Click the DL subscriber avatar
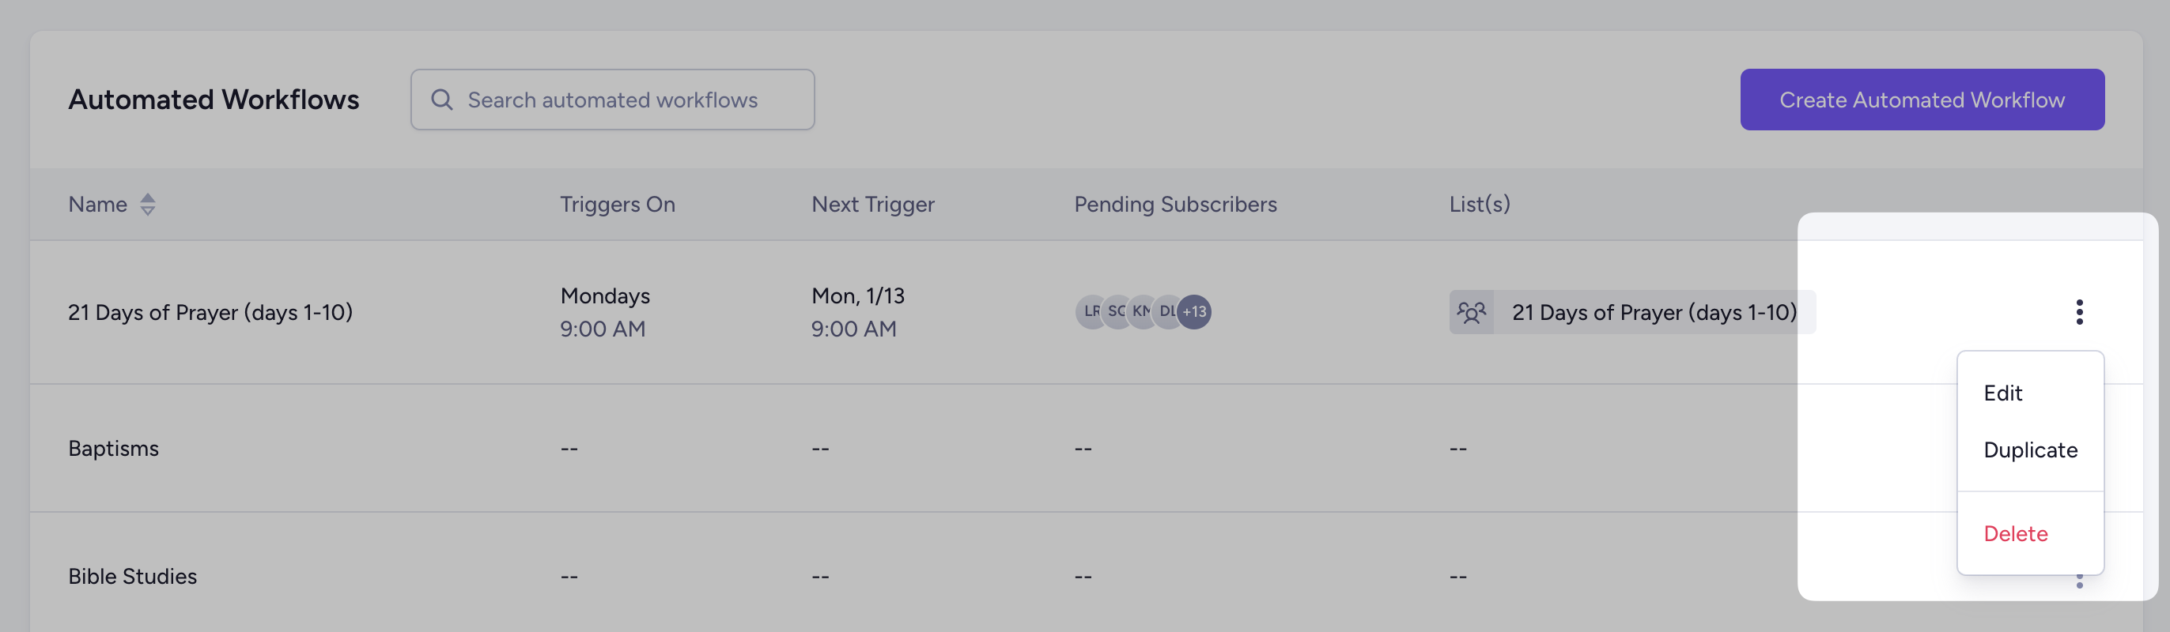2170x632 pixels. pyautogui.click(x=1166, y=312)
